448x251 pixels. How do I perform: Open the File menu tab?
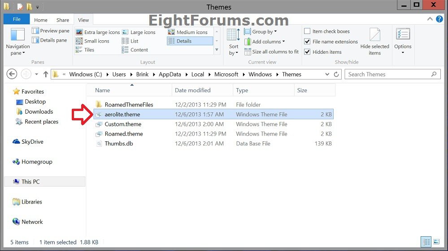[17, 19]
